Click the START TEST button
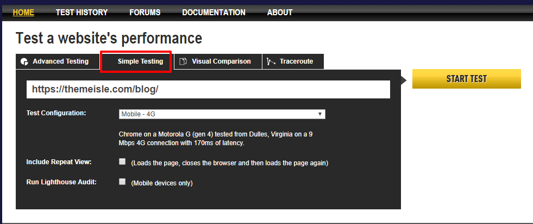The height and width of the screenshot is (224, 533). coord(466,79)
